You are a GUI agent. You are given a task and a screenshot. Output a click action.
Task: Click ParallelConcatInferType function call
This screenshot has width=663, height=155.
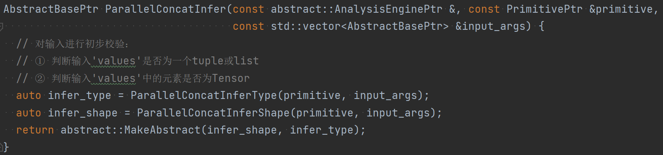(x=203, y=95)
